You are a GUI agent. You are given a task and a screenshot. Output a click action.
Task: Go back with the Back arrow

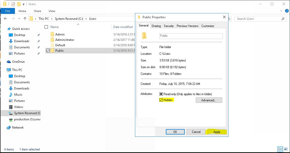(5, 19)
